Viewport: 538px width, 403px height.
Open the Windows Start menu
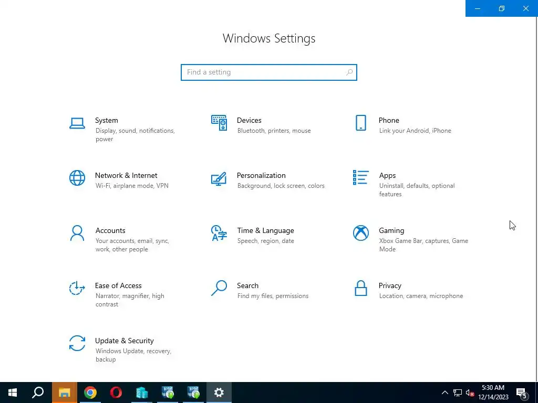point(13,393)
